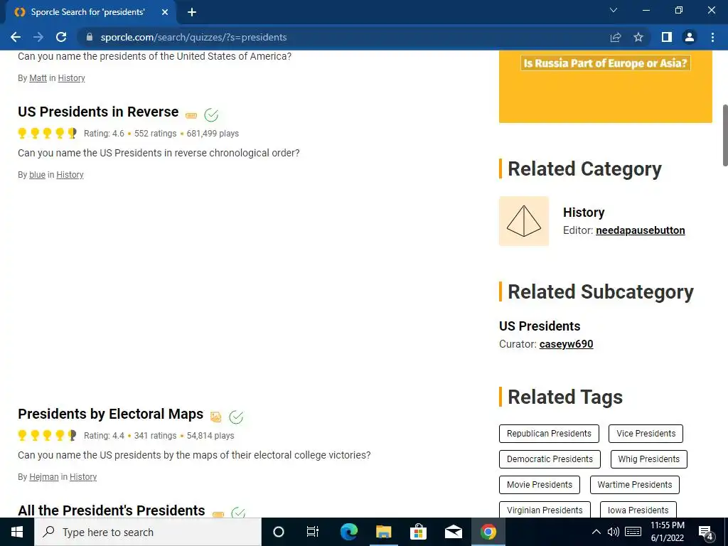Screen dimensions: 728x546
Task: Reload the Sporcle search page
Action: 61,37
